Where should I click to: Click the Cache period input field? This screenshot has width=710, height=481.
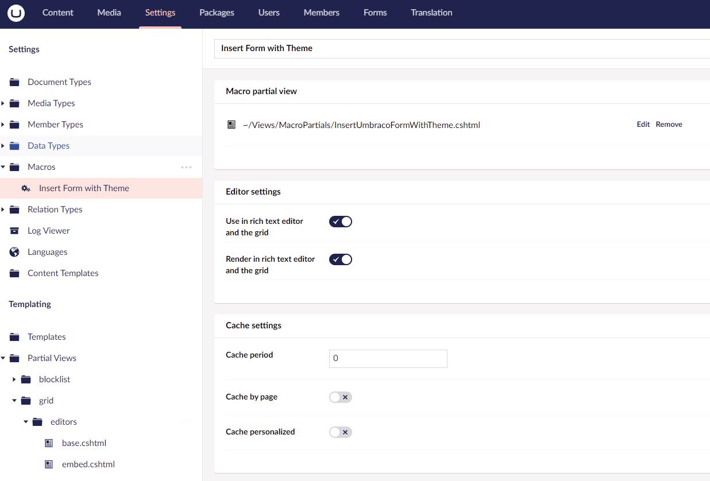(x=388, y=358)
